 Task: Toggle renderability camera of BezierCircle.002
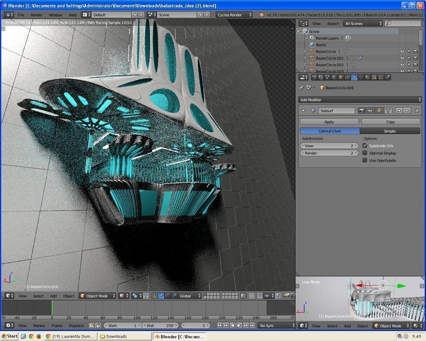(x=415, y=65)
